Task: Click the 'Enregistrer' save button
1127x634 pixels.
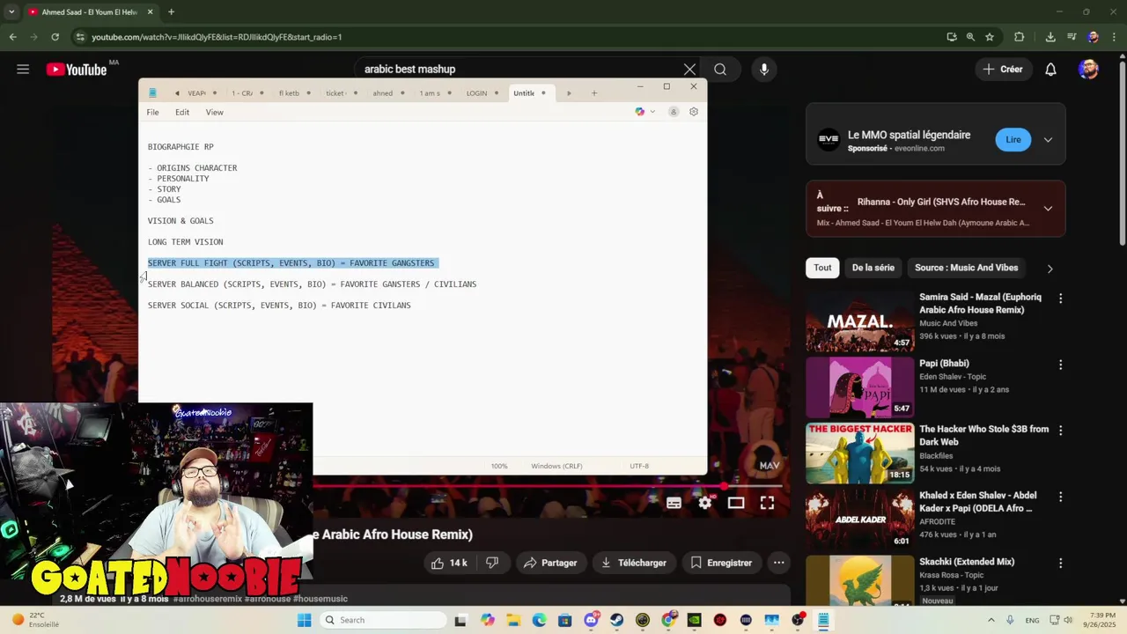Action: [x=721, y=563]
